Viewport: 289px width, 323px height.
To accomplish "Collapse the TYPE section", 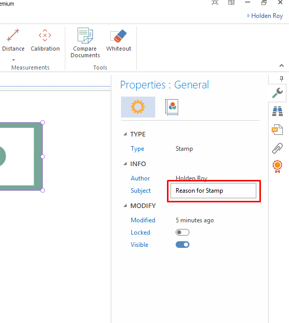I will point(125,134).
